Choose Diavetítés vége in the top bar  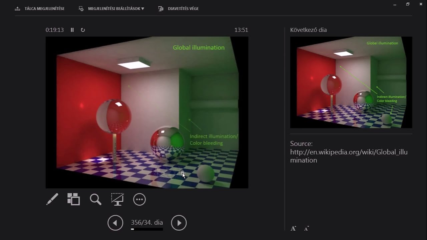click(x=183, y=8)
